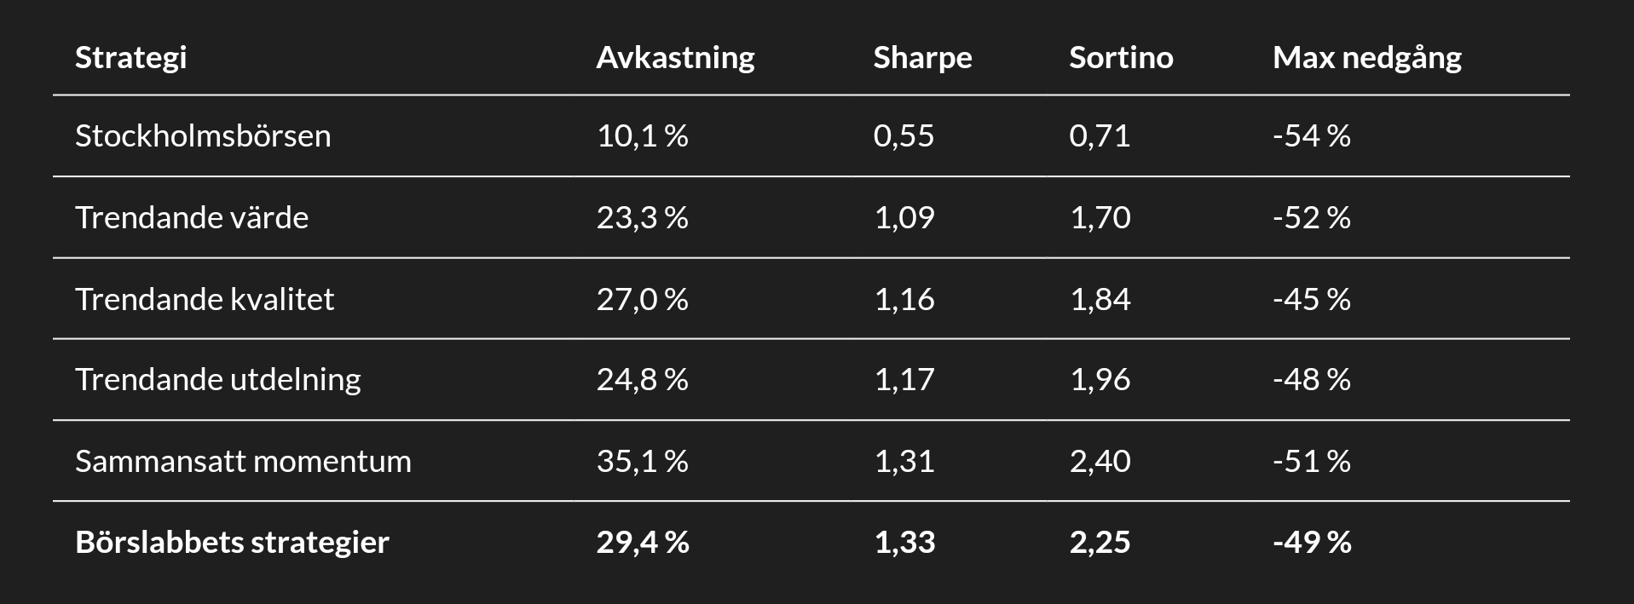The width and height of the screenshot is (1634, 604).
Task: Click the Avkastning column header
Action: click(x=675, y=58)
